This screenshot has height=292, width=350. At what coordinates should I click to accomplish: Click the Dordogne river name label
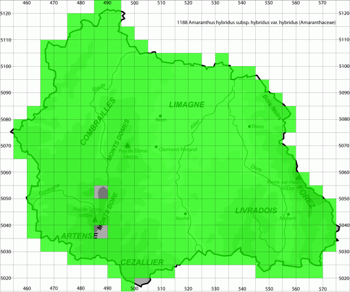(50, 189)
